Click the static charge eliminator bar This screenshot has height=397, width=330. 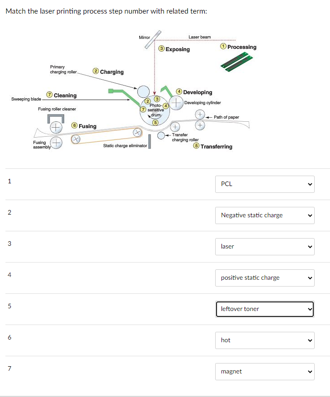click(x=150, y=142)
